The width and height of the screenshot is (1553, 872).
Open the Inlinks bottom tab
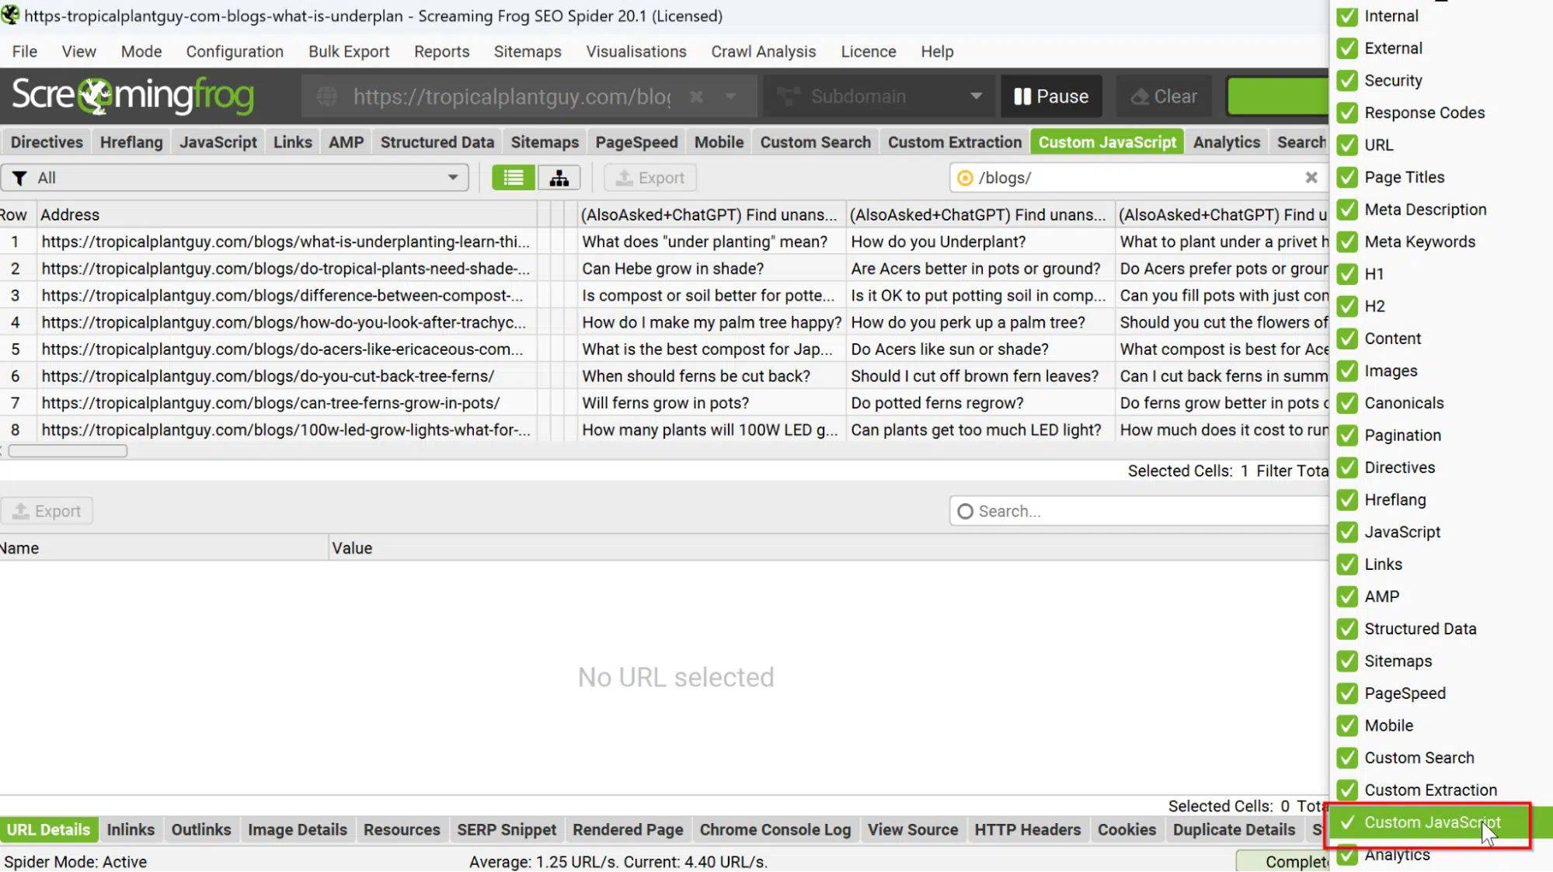point(131,829)
